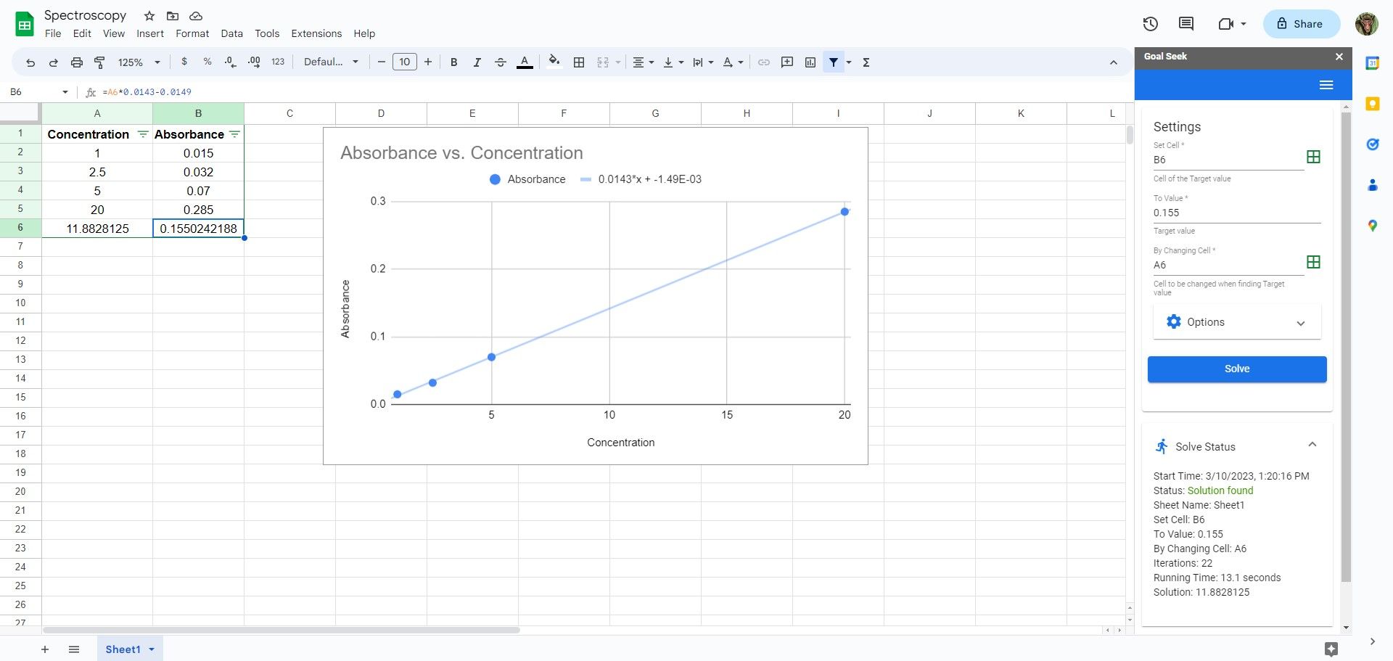
Task: Select the Paint format tool
Action: 99,62
